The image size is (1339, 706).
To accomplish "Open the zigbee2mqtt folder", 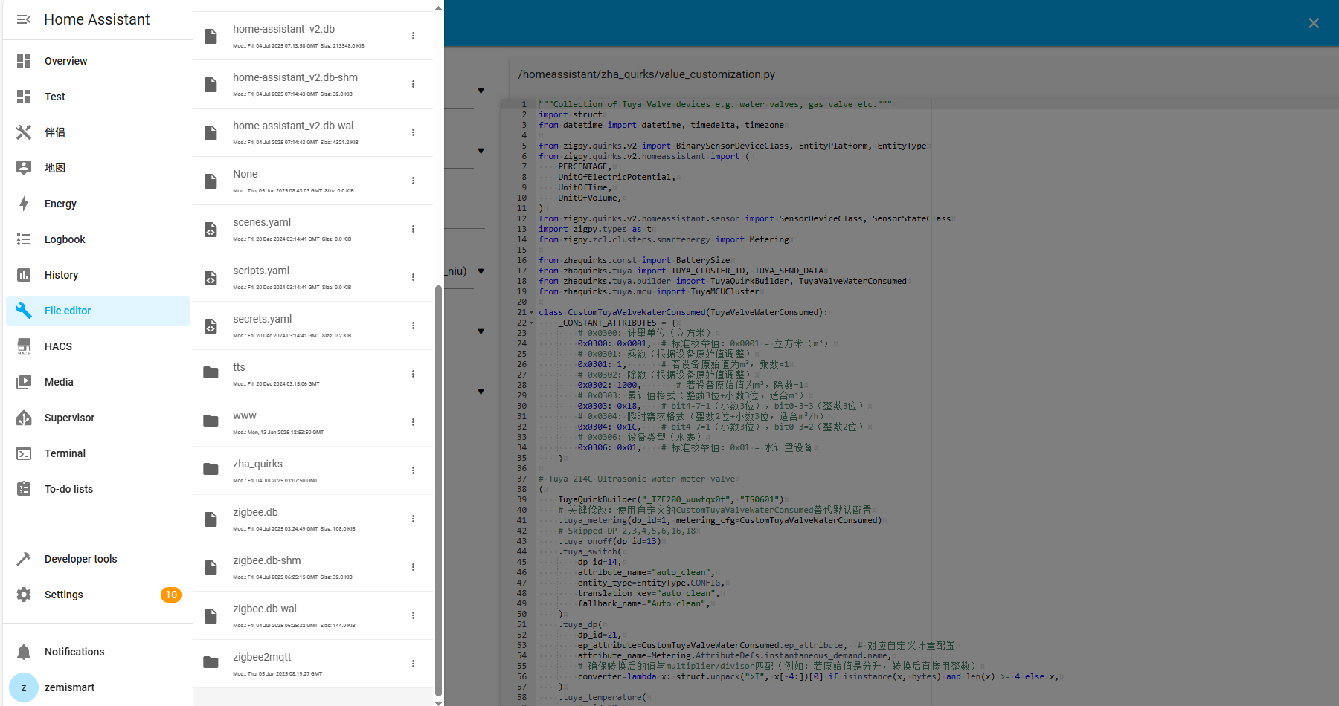I will pos(262,657).
